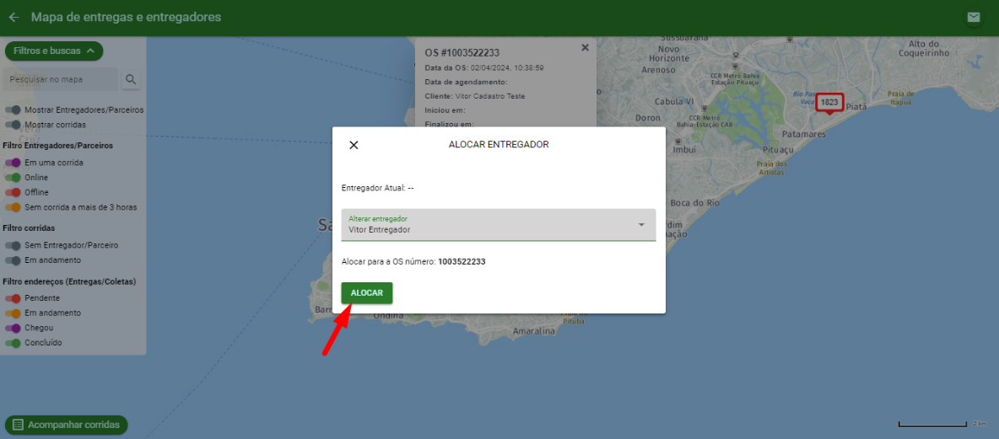Screen dimensions: 999x439
Task: Click the Mapa de entregas e entregadores title
Action: click(127, 17)
